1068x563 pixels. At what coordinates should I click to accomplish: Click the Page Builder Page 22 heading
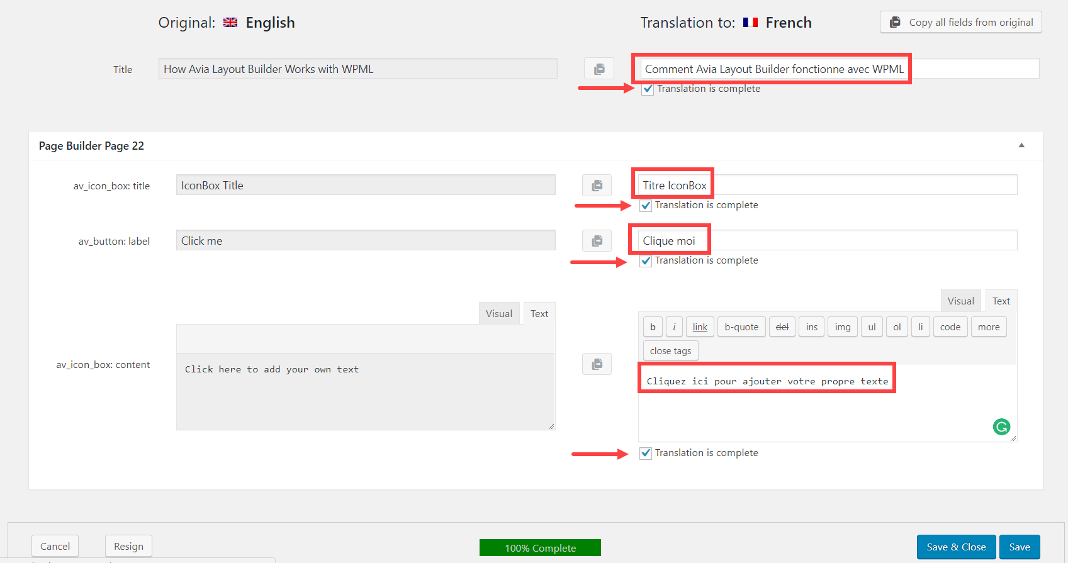tap(91, 145)
